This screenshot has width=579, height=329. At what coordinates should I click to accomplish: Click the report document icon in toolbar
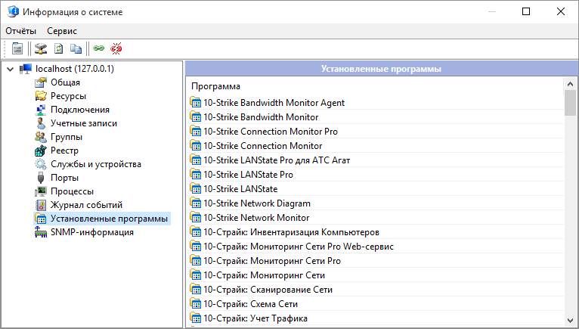point(17,48)
